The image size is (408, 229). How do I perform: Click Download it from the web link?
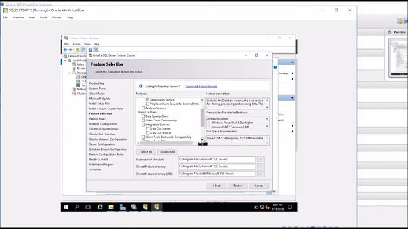tap(201, 87)
